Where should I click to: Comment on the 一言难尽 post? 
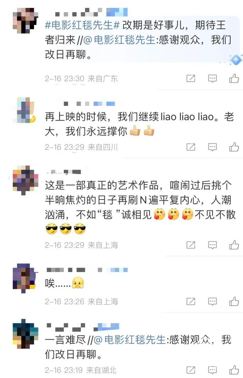212,370
